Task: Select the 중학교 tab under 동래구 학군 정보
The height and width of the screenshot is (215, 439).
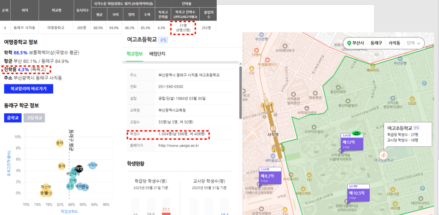Action: click(13, 118)
